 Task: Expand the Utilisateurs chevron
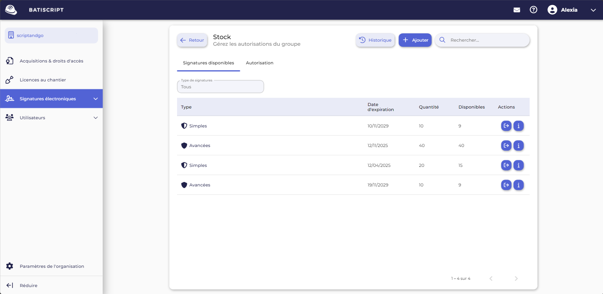pos(95,118)
